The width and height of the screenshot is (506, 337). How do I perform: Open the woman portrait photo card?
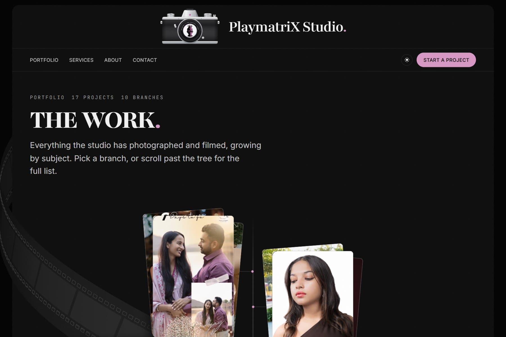tap(313, 294)
